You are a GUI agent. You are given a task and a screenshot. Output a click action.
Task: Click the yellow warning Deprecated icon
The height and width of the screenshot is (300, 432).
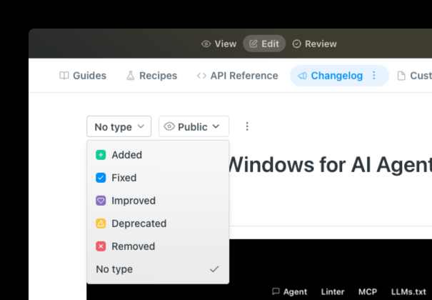[x=101, y=224]
